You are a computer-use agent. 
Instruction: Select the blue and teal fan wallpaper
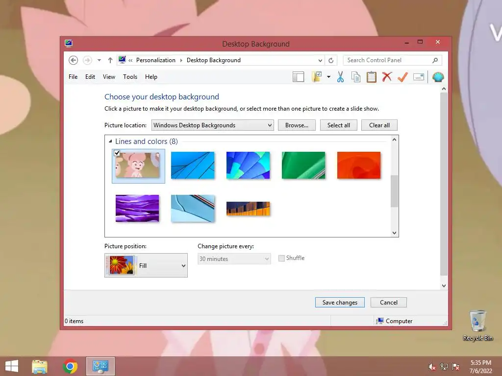(248, 165)
